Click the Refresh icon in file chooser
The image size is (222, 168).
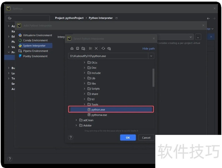click(x=103, y=49)
